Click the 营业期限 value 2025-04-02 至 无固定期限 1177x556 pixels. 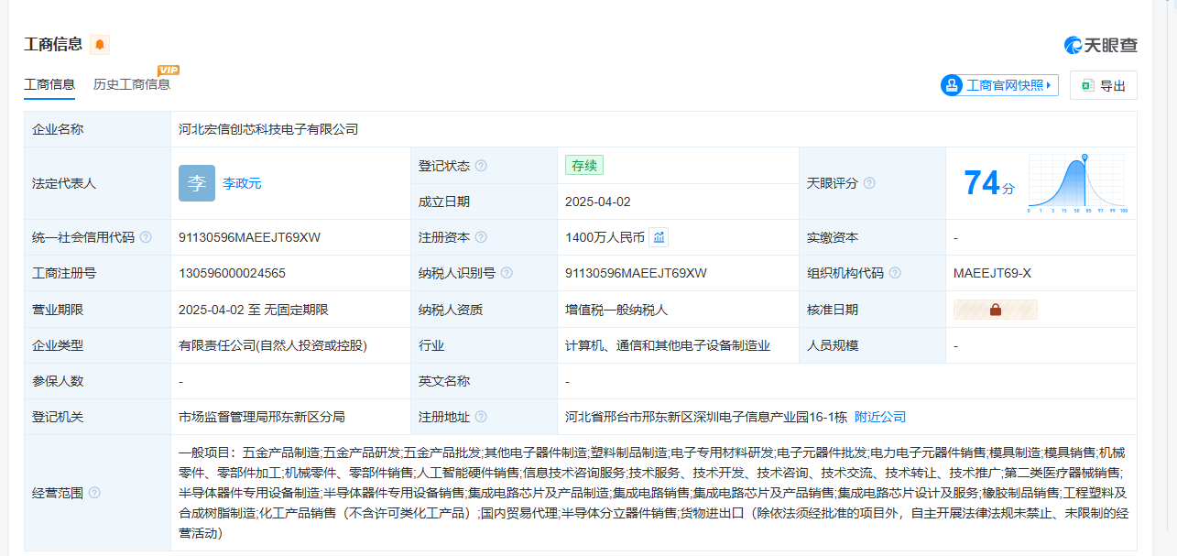point(254,310)
